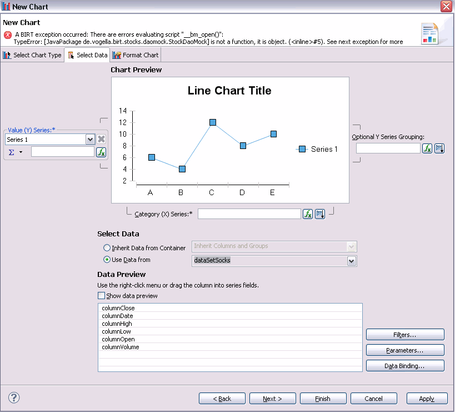The image size is (455, 412).
Task: Expand the Inherit Columns and Groups dropdown
Action: coord(352,247)
